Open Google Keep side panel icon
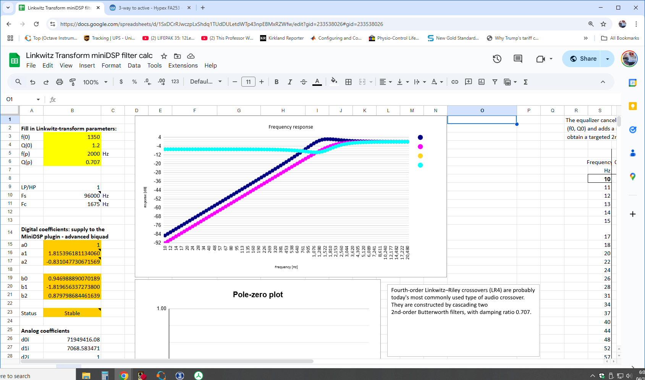The width and height of the screenshot is (645, 380). pyautogui.click(x=633, y=106)
